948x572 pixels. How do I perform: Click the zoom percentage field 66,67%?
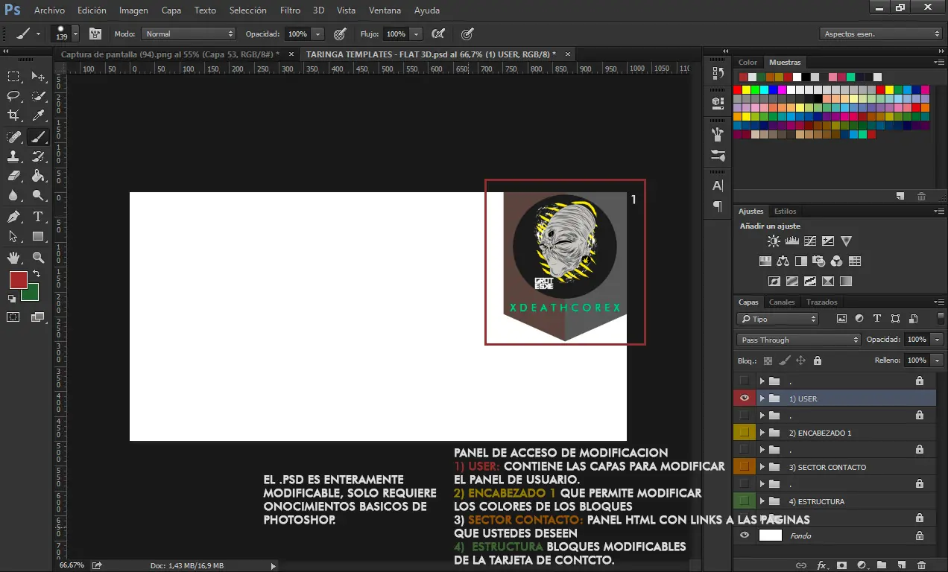point(72,566)
